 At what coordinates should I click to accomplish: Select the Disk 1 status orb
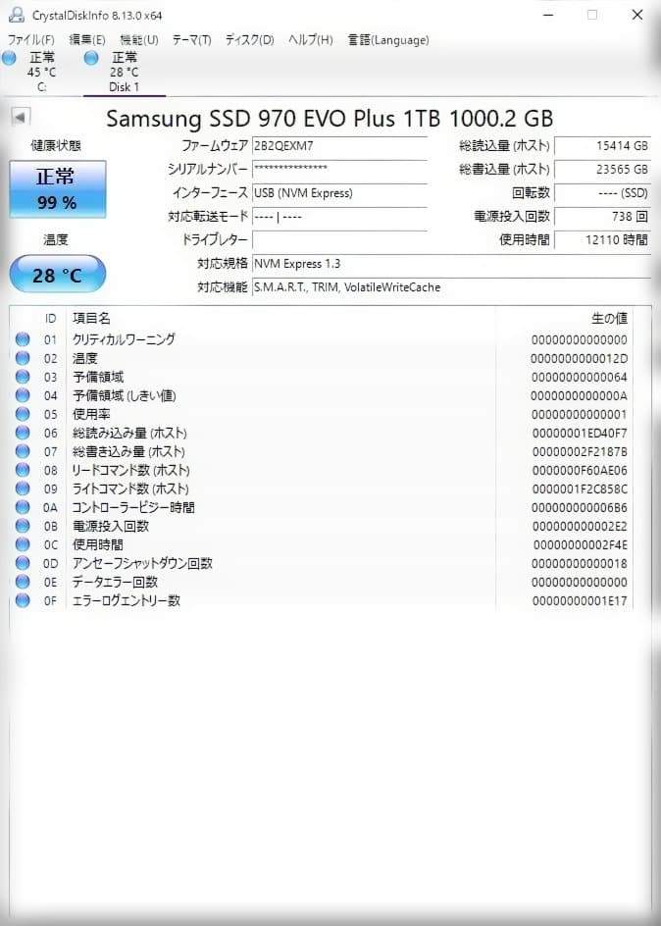pos(91,58)
